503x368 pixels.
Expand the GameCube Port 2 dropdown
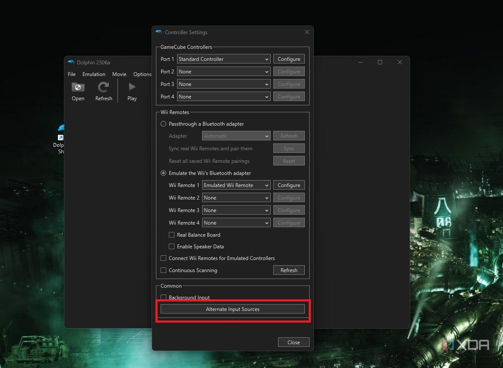pos(224,72)
